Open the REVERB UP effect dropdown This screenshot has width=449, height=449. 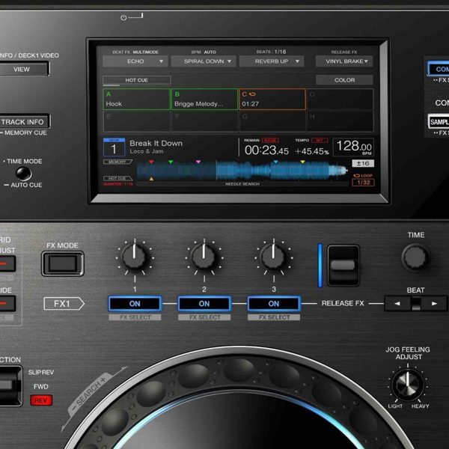click(x=272, y=61)
